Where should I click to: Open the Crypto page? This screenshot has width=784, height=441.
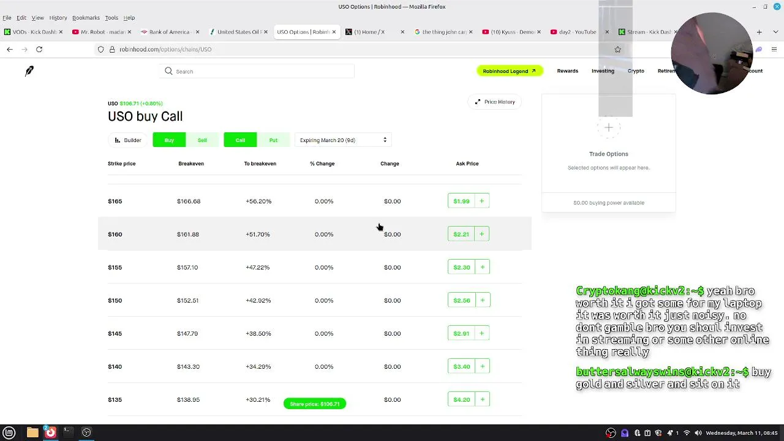[636, 71]
